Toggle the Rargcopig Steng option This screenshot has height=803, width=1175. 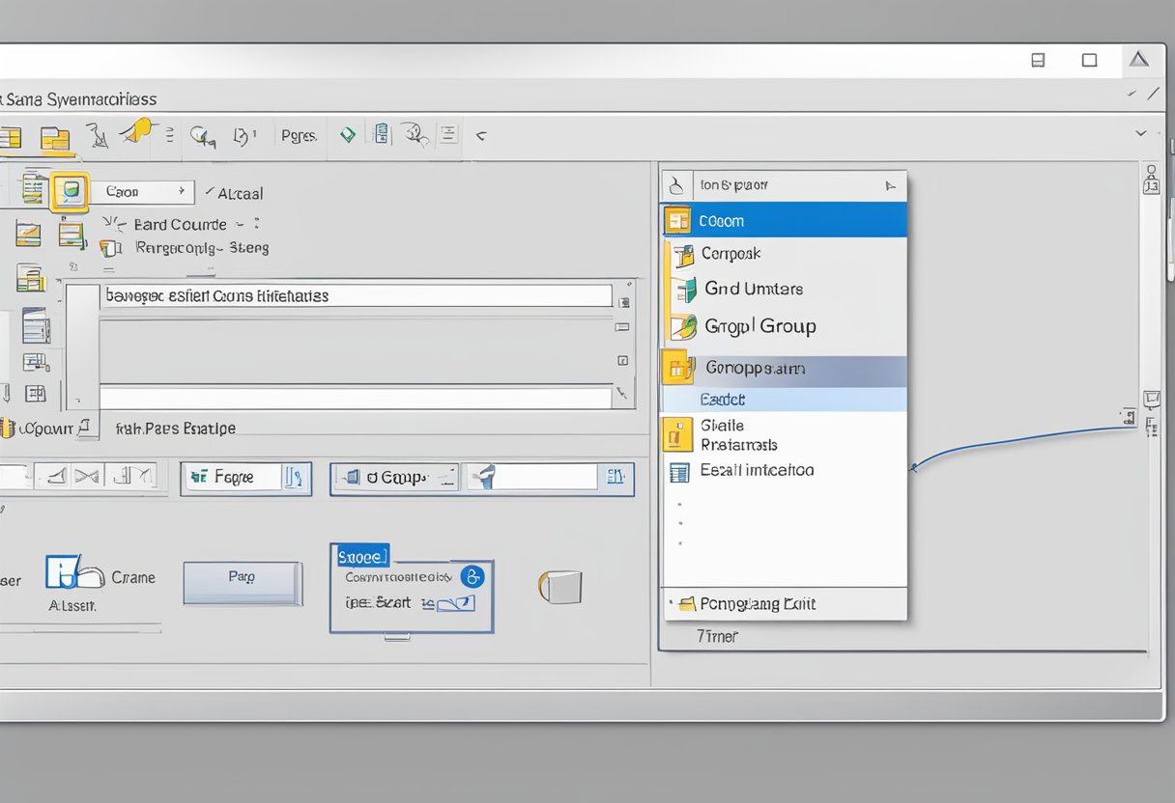tap(111, 248)
